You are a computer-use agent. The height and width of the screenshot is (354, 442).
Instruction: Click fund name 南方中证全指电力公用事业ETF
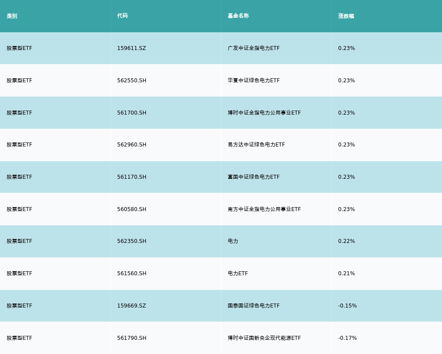(x=264, y=209)
